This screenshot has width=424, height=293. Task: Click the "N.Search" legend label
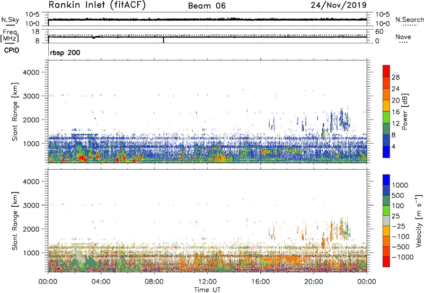pos(409,20)
